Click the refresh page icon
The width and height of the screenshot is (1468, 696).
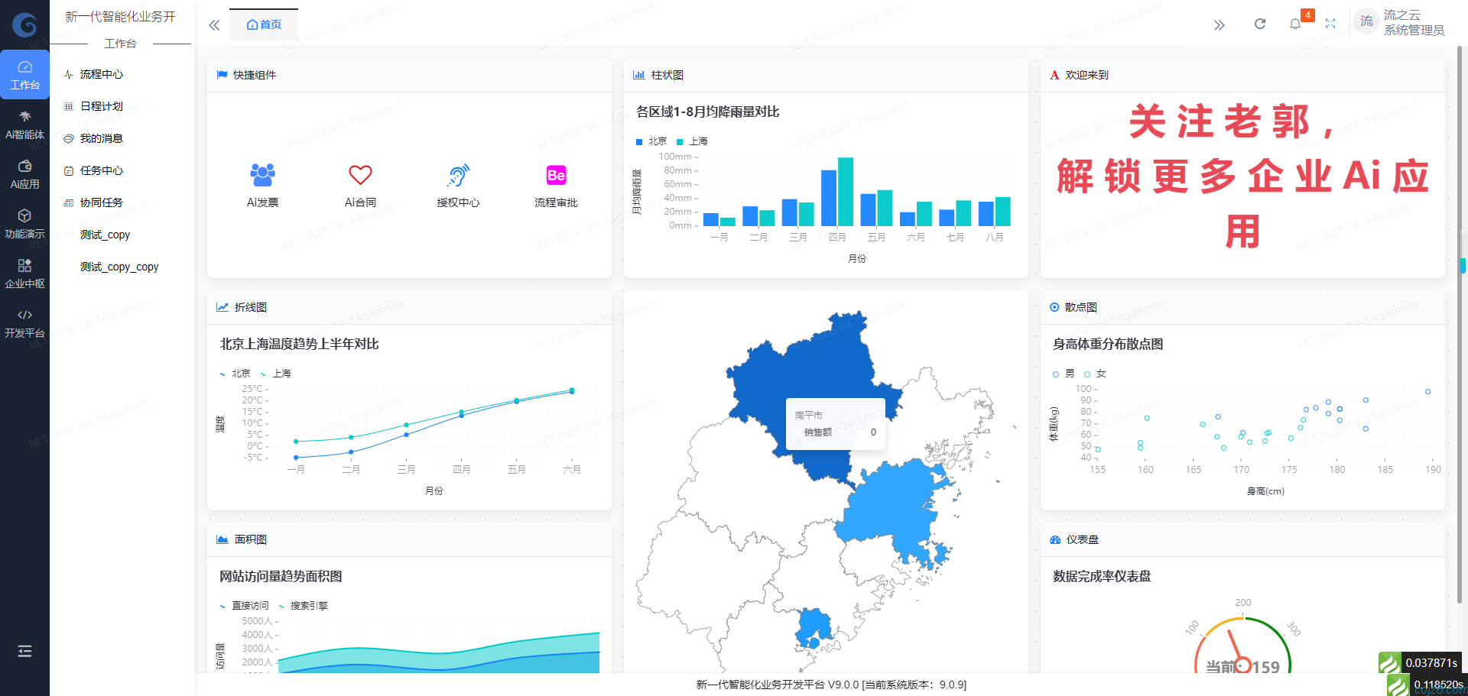(1259, 24)
